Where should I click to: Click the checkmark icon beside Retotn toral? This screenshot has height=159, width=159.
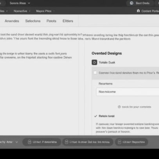[x=96, y=116]
